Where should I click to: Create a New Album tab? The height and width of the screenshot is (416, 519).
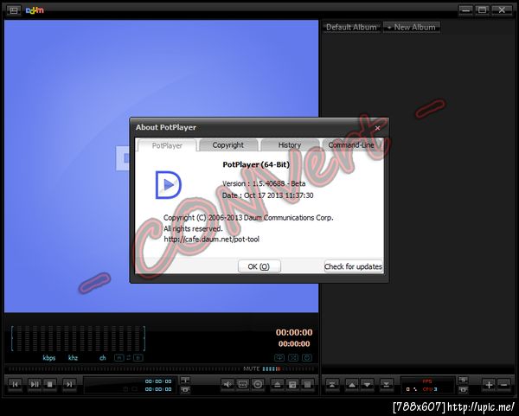click(x=412, y=27)
